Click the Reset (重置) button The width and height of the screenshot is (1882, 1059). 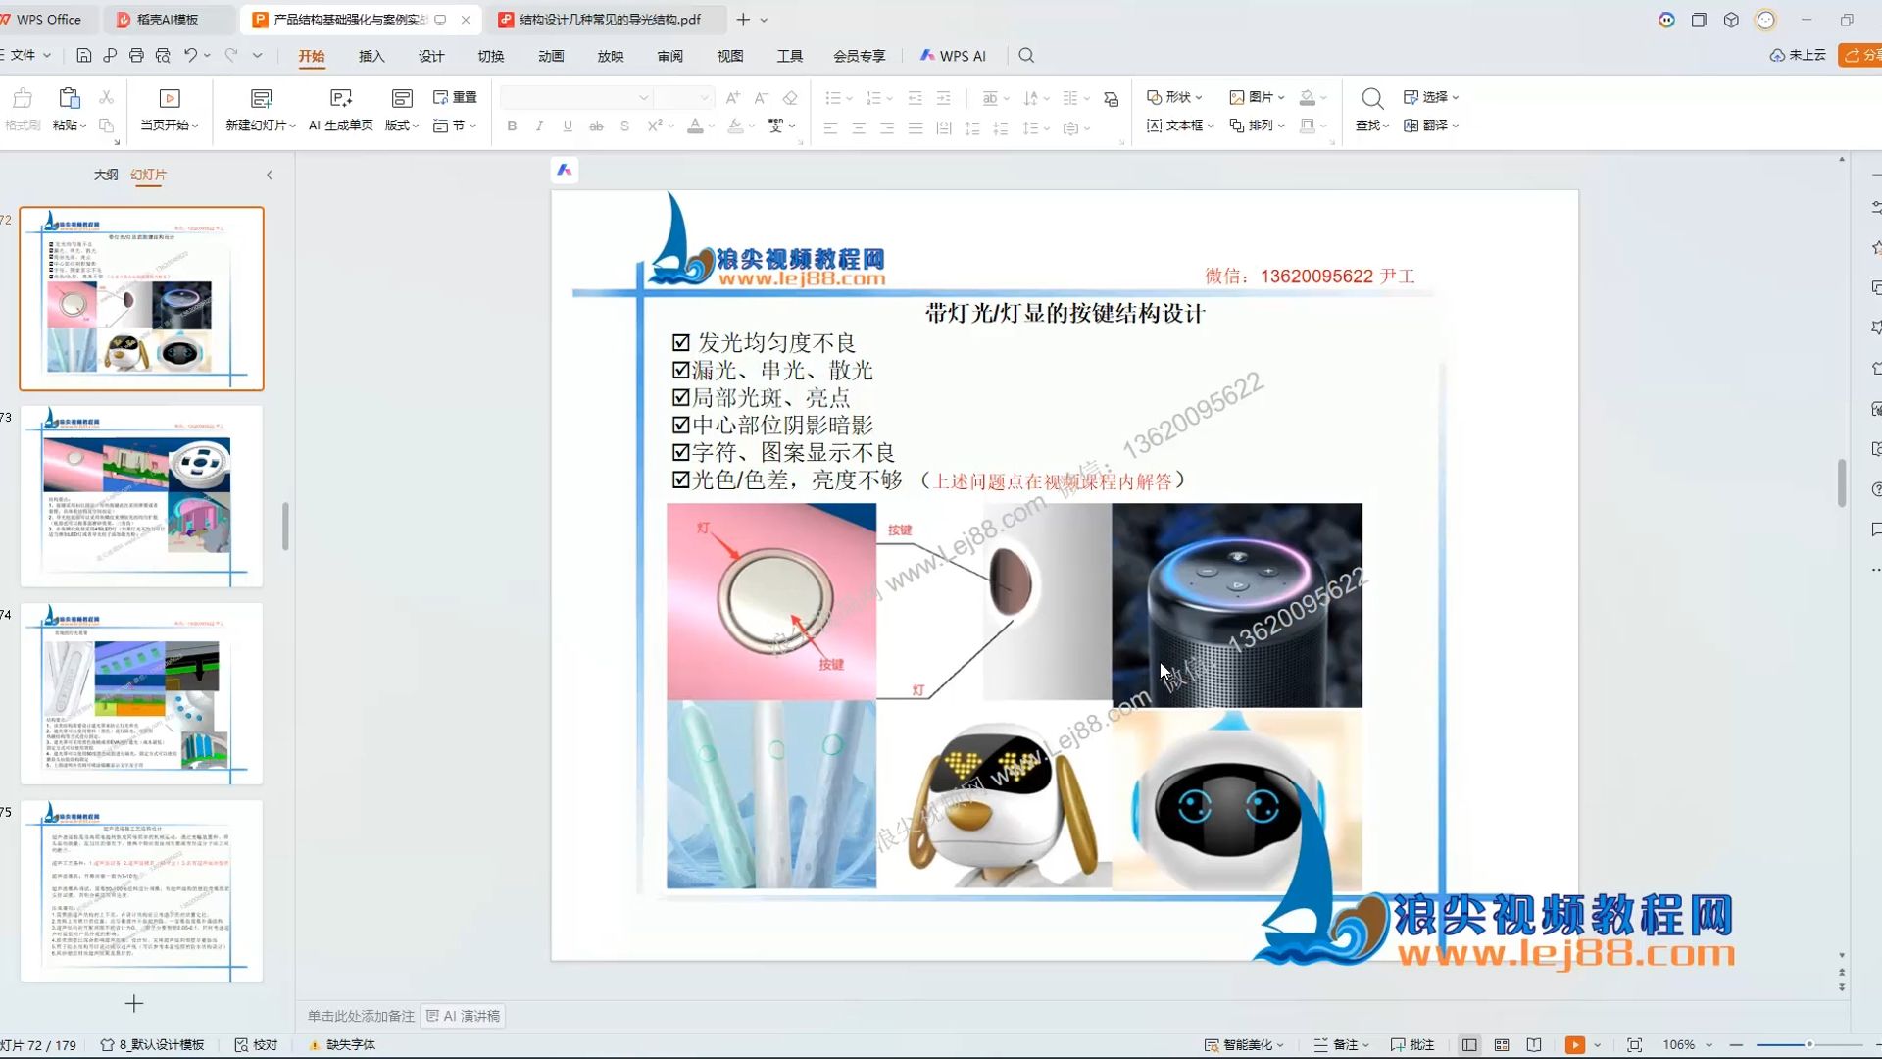tap(455, 97)
